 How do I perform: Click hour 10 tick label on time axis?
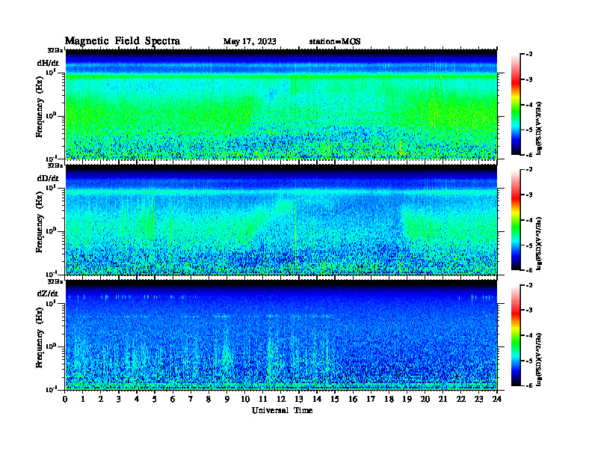(x=245, y=400)
